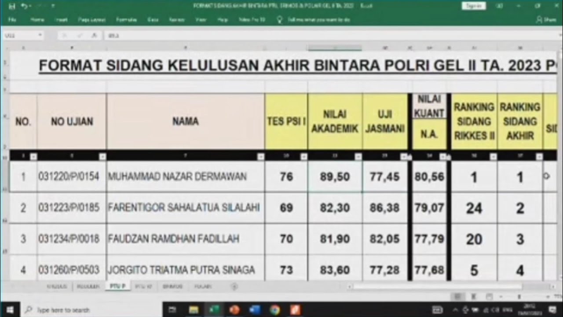Click the New Sheet plus icon
Screen dimensions: 563x317
[234, 286]
